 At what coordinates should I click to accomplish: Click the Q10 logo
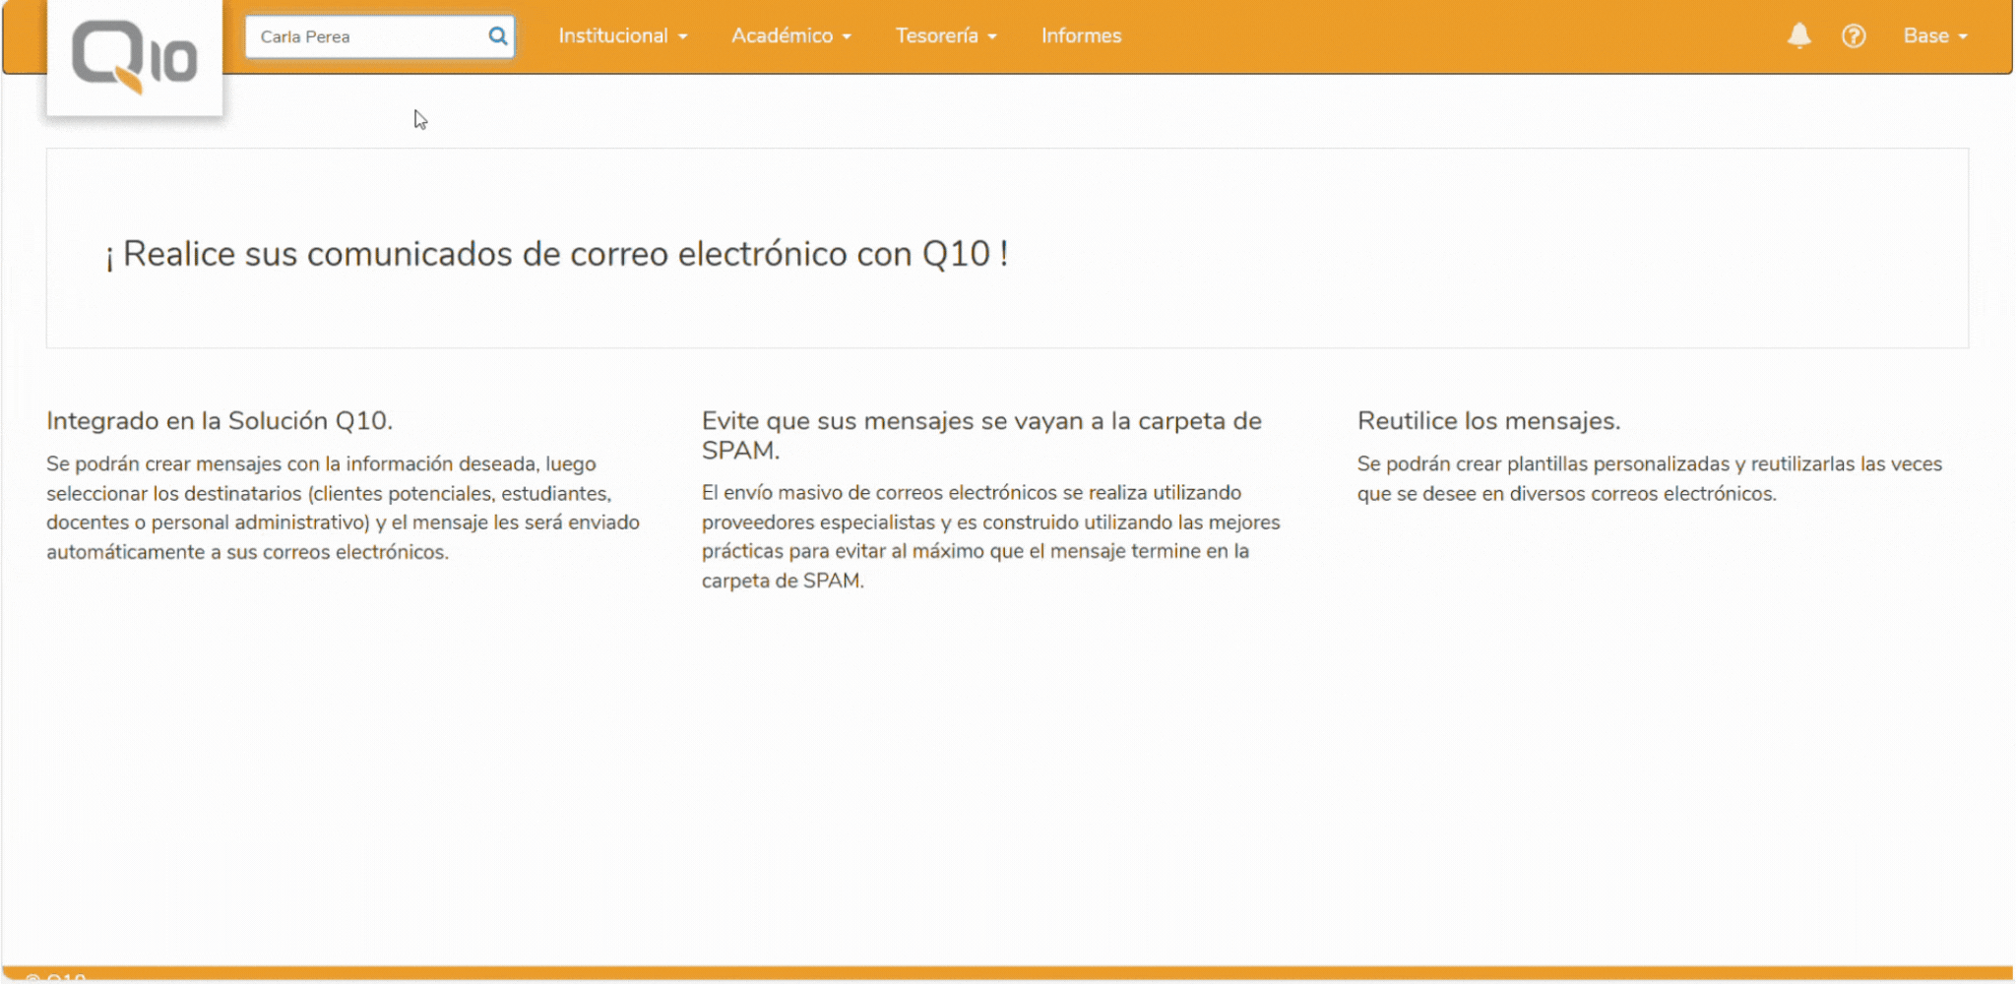pos(134,54)
